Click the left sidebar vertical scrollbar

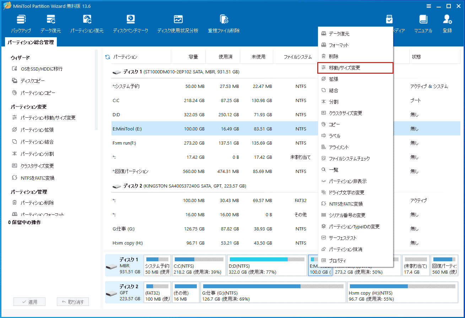(96, 90)
